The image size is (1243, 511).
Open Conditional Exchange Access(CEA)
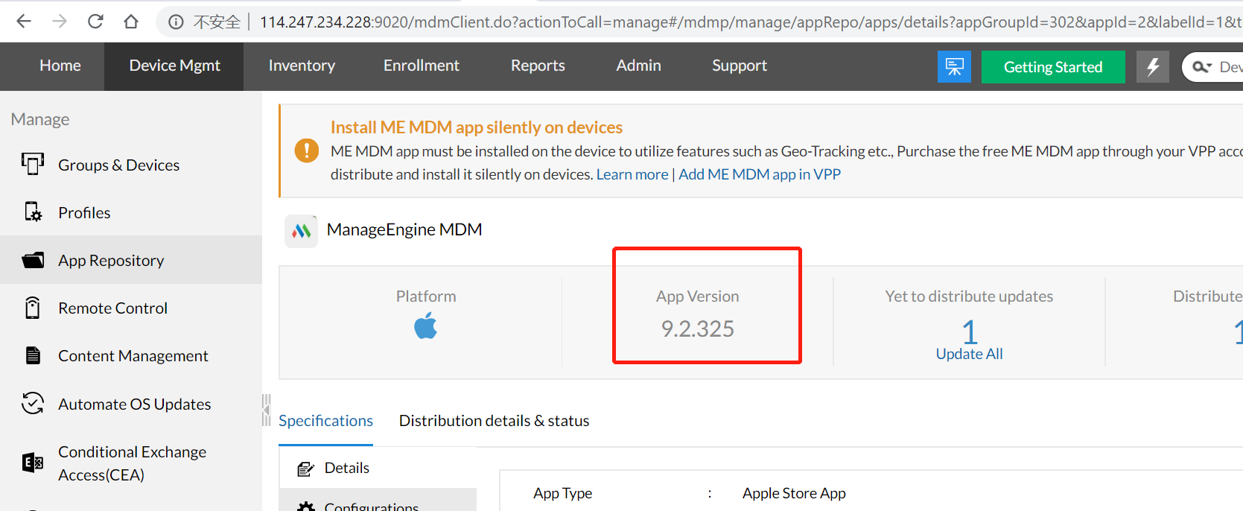(133, 463)
